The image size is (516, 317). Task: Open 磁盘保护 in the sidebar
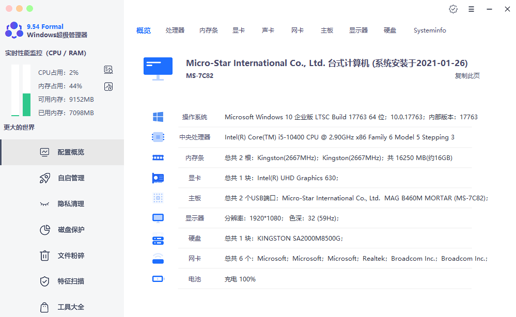(62, 230)
